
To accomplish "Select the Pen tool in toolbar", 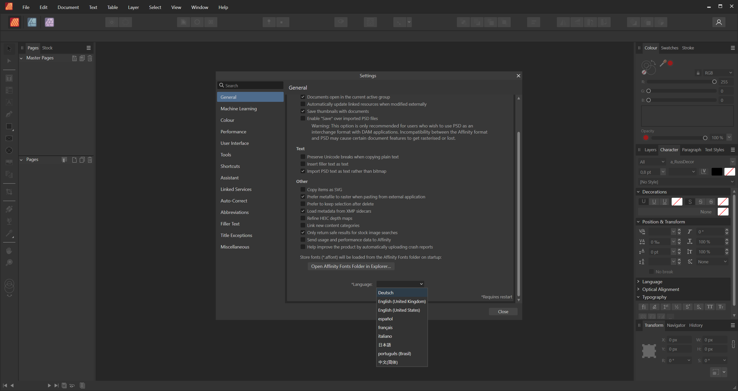I will click(x=9, y=114).
